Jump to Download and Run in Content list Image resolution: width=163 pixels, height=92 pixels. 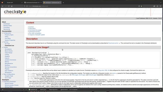(35, 32)
